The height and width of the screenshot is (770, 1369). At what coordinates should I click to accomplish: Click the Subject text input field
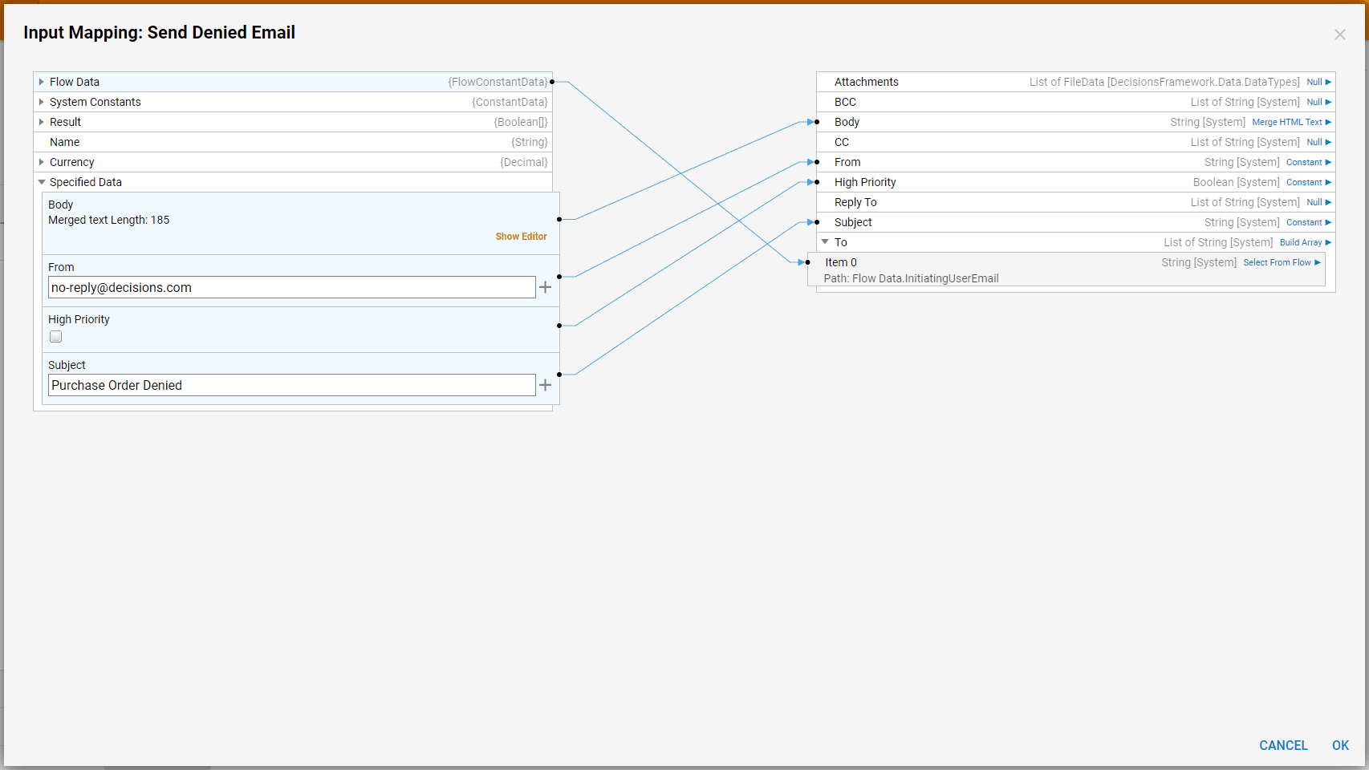[291, 385]
